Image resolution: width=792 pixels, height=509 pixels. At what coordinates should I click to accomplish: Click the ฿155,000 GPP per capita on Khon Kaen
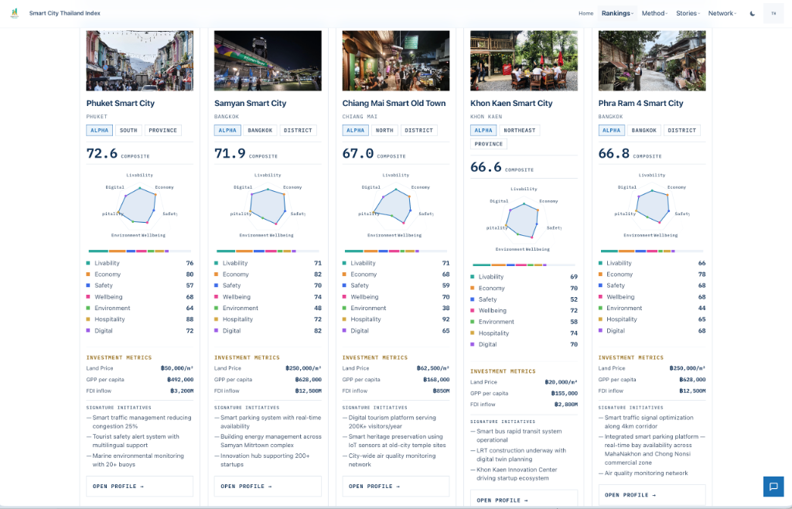tap(564, 394)
